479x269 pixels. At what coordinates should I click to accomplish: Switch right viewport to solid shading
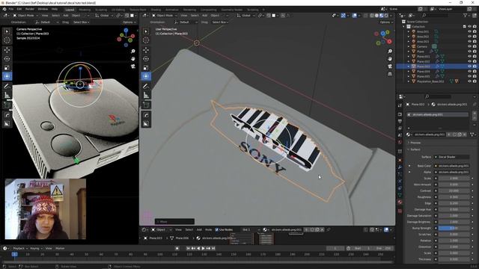[x=376, y=15]
